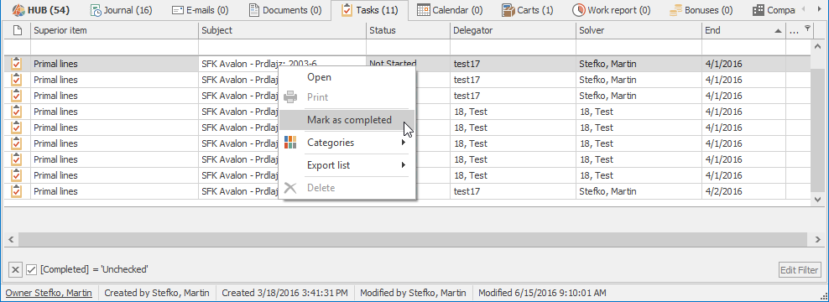This screenshot has width=829, height=302.
Task: Click the 4/2/2016 end date cell
Action: (744, 191)
